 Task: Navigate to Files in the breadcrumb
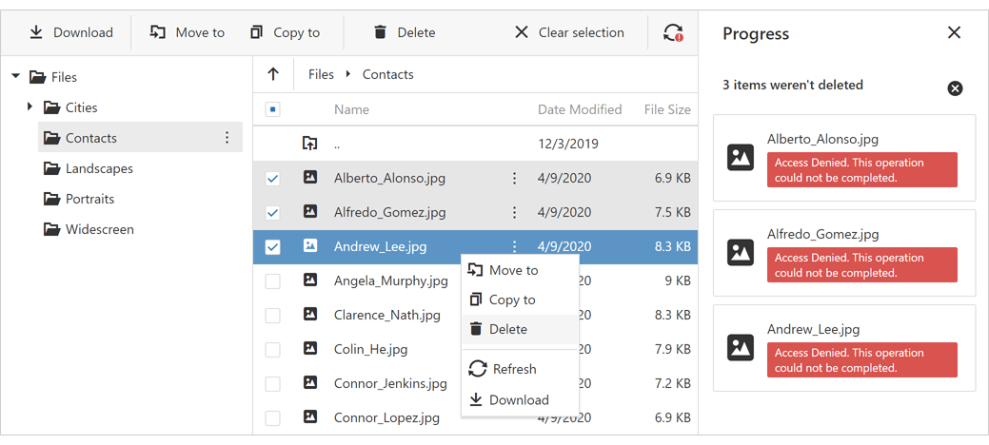pyautogui.click(x=321, y=74)
